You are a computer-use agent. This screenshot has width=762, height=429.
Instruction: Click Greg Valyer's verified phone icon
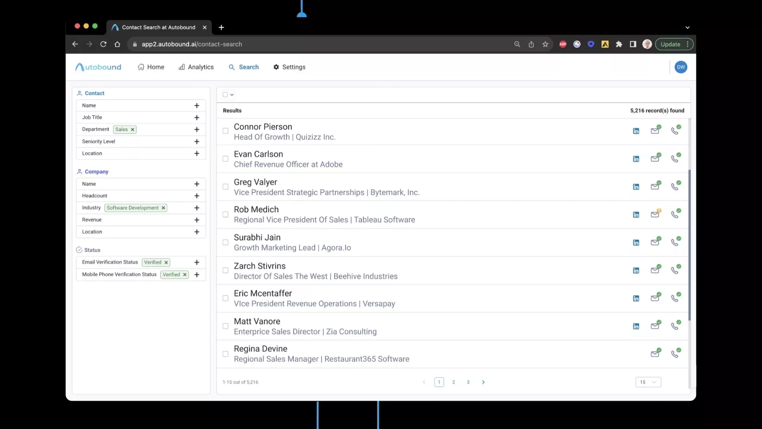pos(675,186)
